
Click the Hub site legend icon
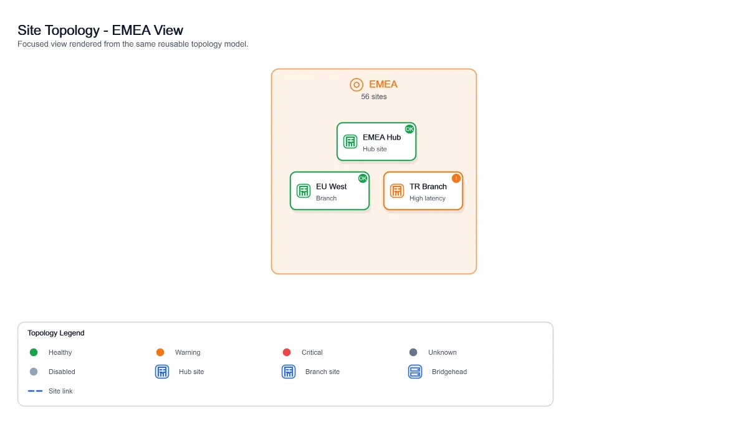(162, 372)
